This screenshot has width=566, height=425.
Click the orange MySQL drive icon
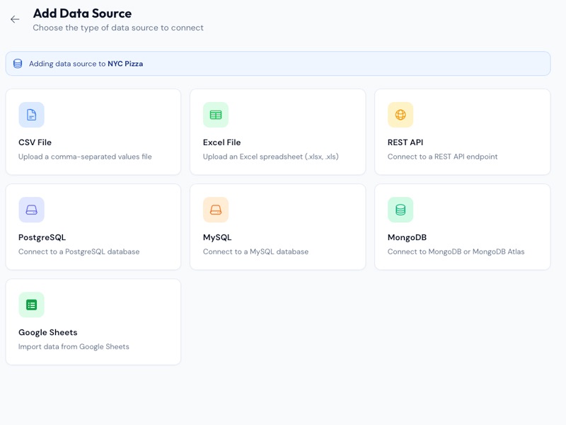pyautogui.click(x=216, y=210)
